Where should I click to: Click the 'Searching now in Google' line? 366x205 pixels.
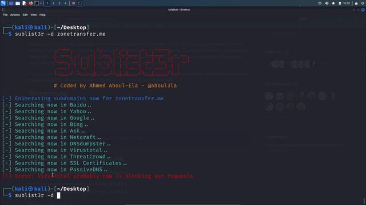[x=48, y=118]
